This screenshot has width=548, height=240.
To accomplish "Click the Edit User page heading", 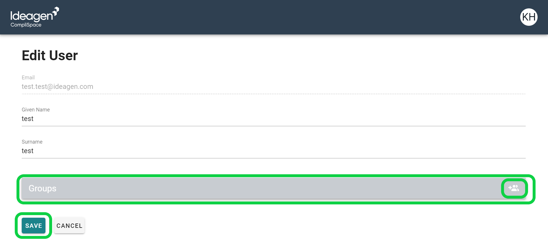I will coord(50,55).
